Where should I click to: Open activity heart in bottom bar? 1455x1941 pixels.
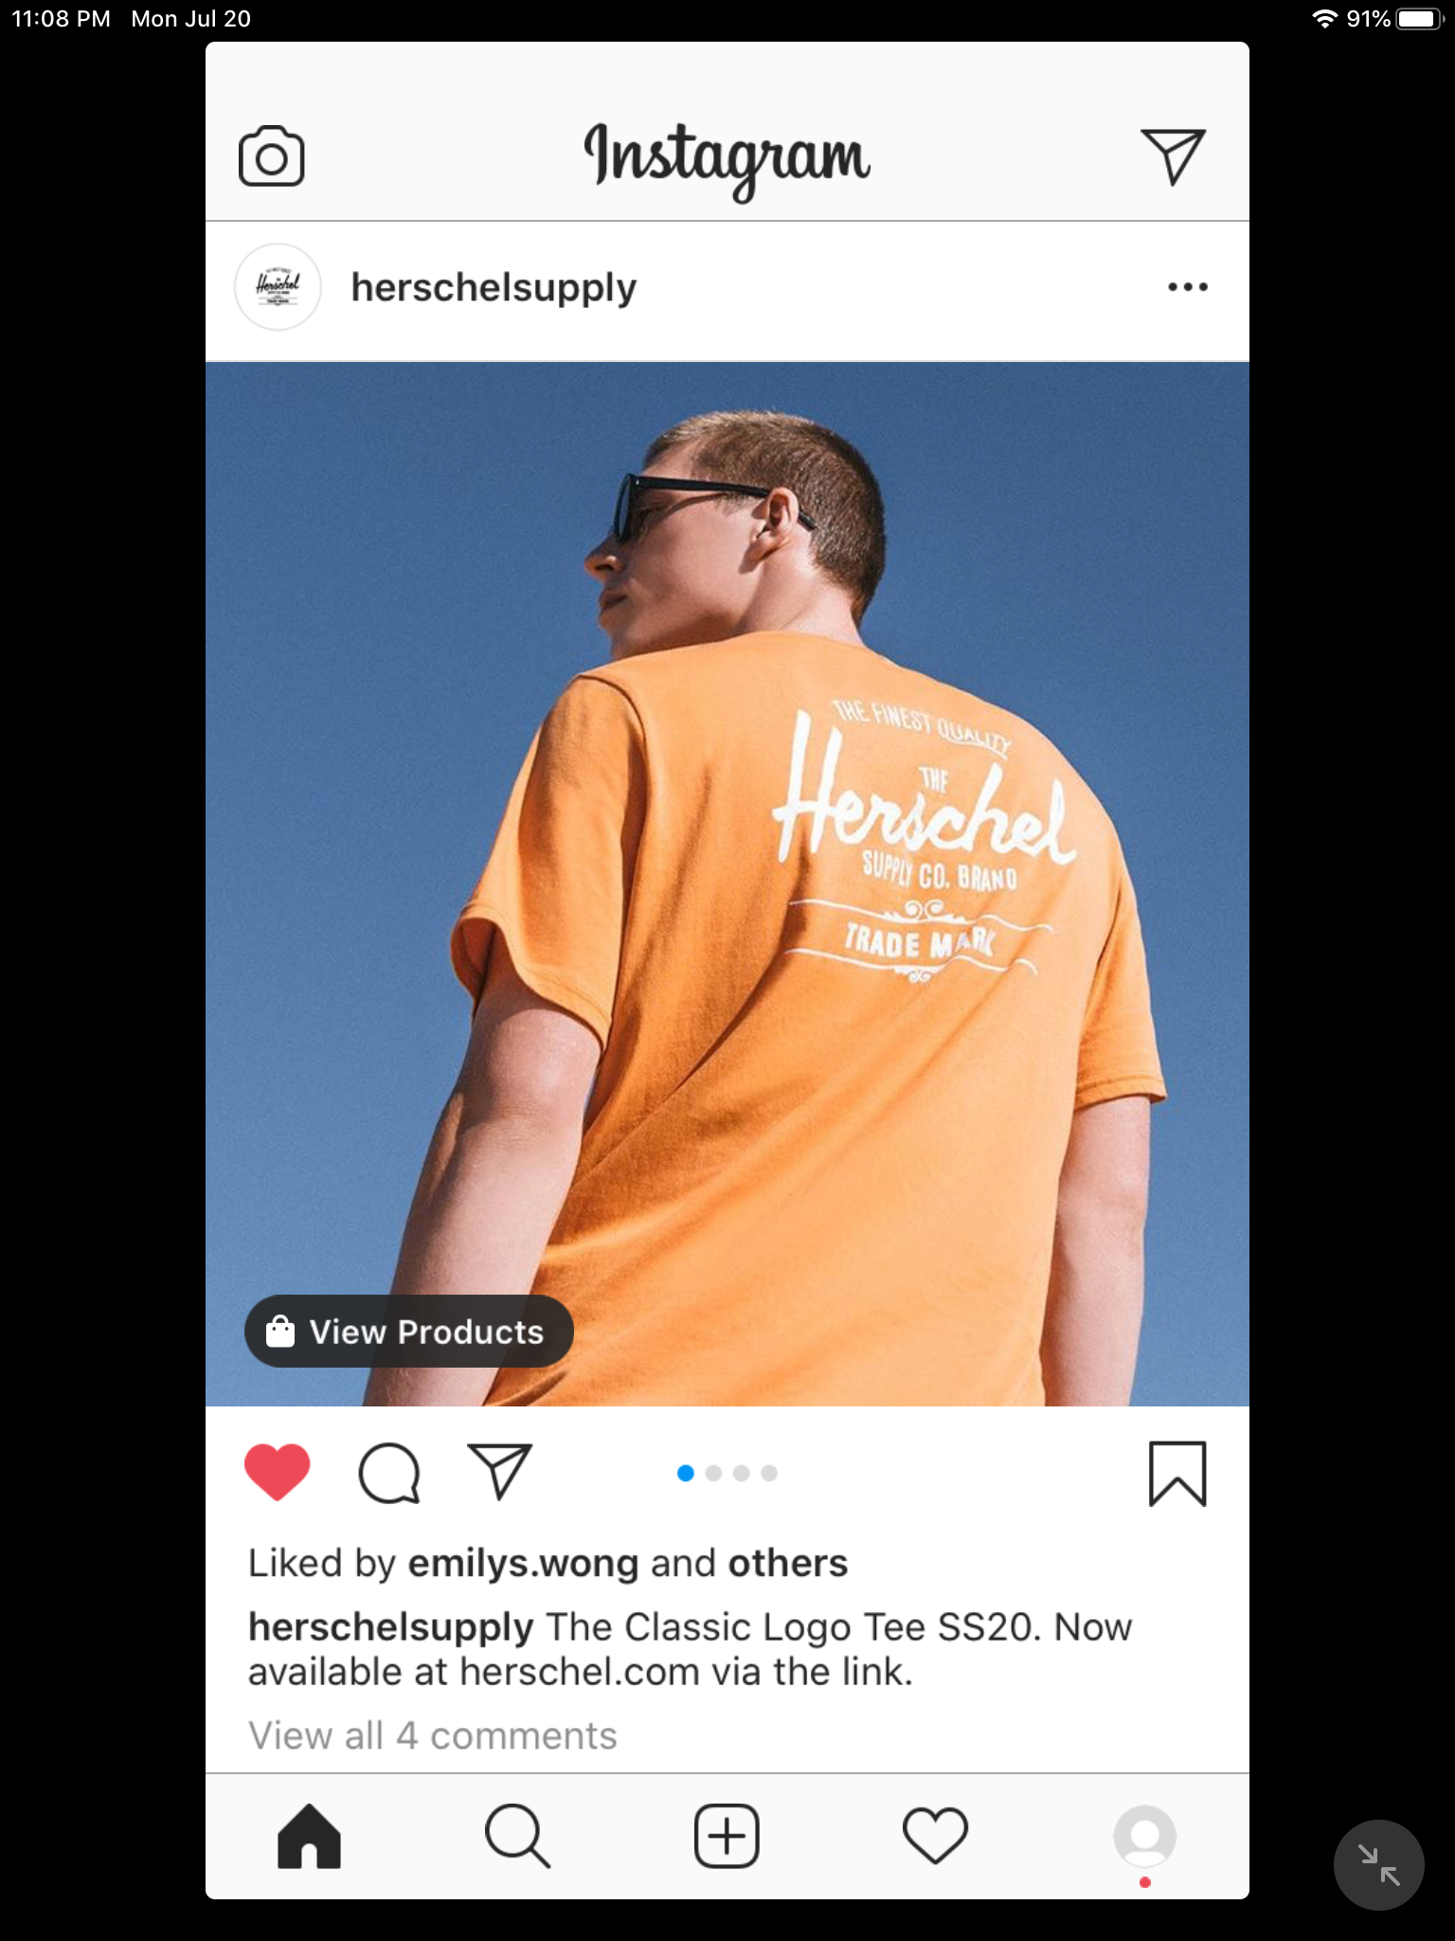coord(935,1837)
